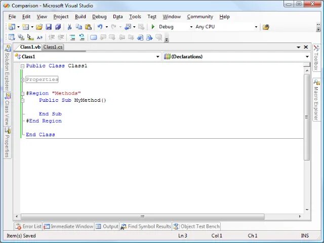
Task: Open the Undo history dropdown arrow
Action: tap(107, 27)
